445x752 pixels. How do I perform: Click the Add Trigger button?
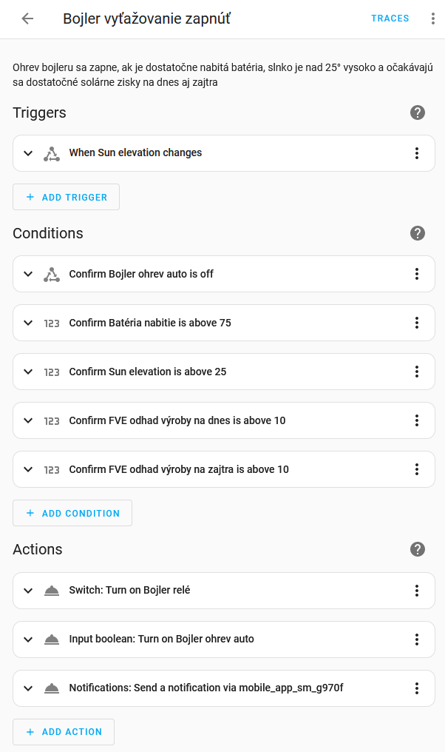pyautogui.click(x=66, y=197)
